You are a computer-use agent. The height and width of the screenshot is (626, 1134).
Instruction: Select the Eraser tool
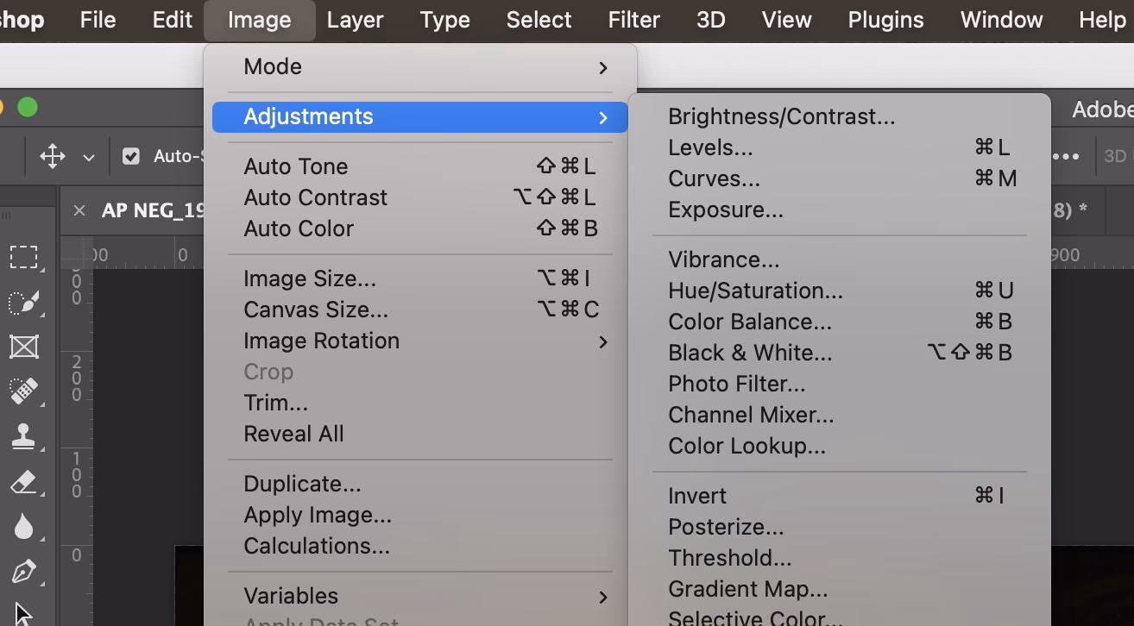click(22, 481)
